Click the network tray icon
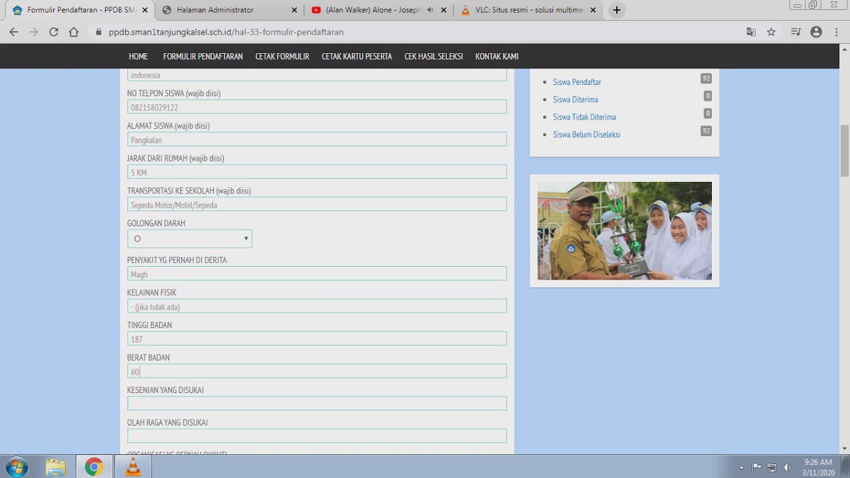The height and width of the screenshot is (478, 850). pyautogui.click(x=772, y=467)
